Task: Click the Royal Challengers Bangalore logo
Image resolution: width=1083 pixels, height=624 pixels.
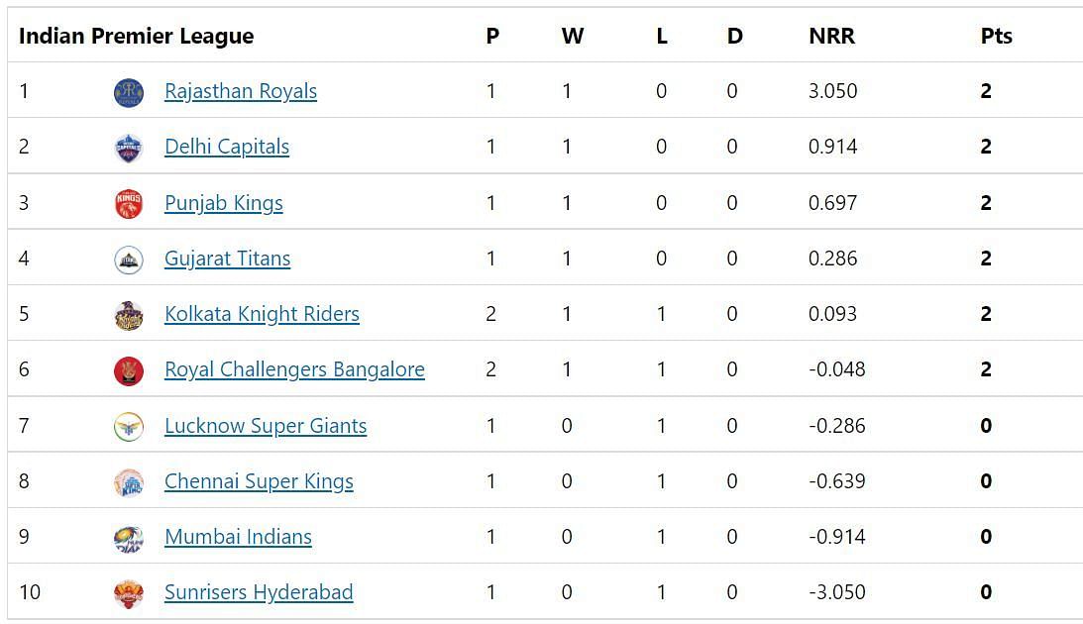Action: pos(129,370)
